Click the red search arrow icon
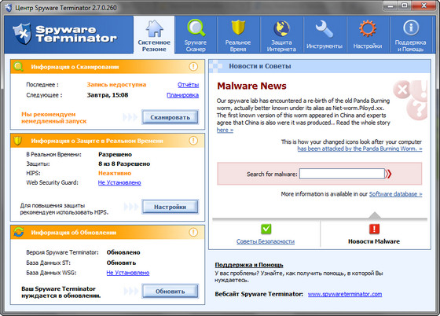Screen dimensions: 440x316 tap(388, 174)
